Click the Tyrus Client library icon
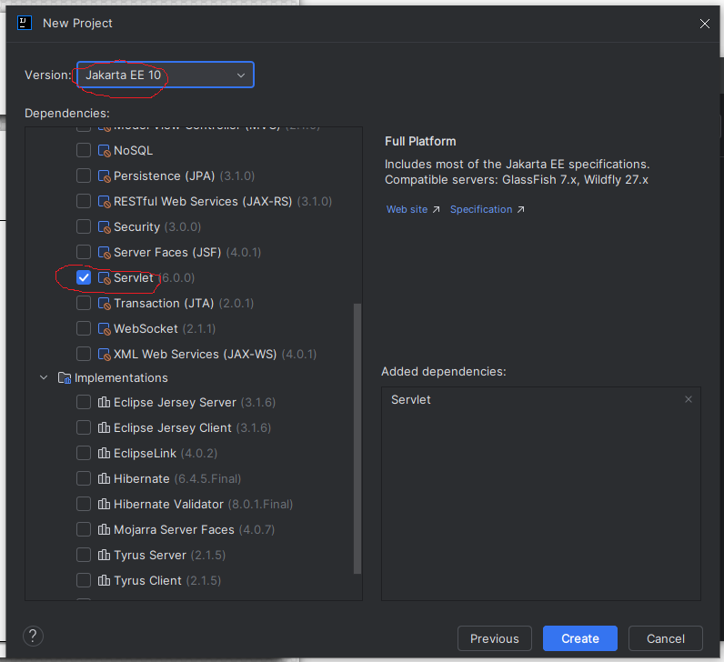724x662 pixels. click(x=104, y=580)
